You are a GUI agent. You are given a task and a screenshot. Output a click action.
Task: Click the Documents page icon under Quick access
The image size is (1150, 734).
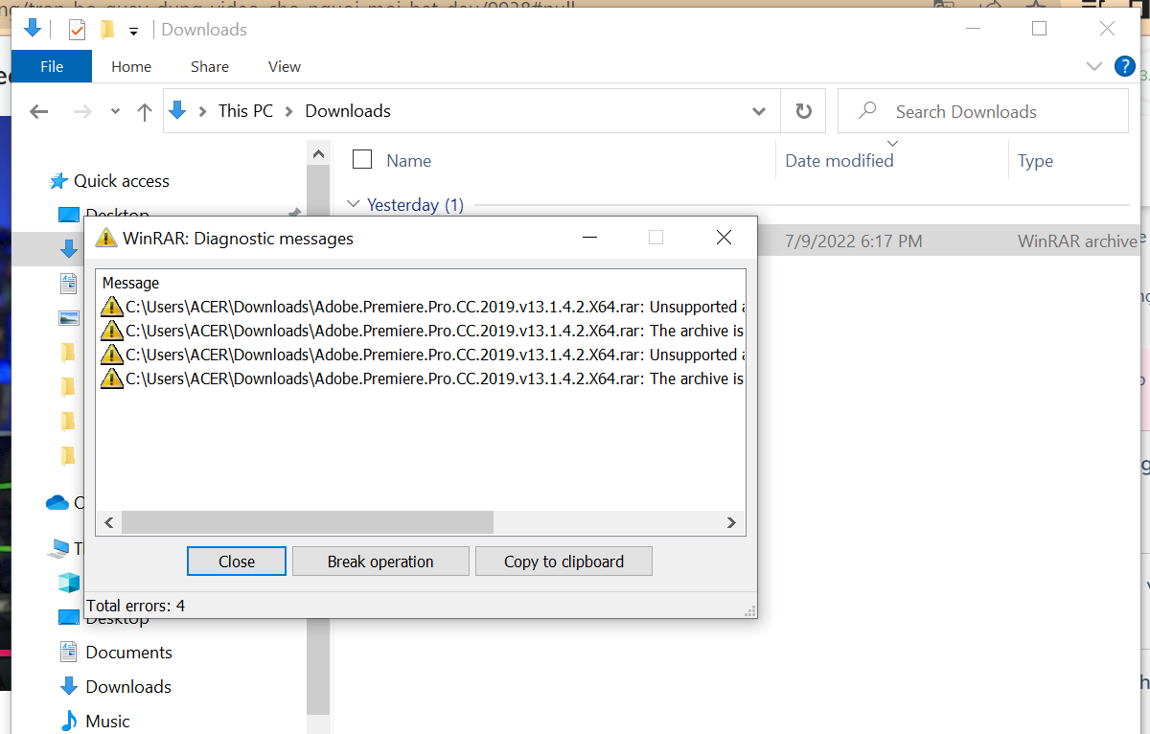click(68, 283)
